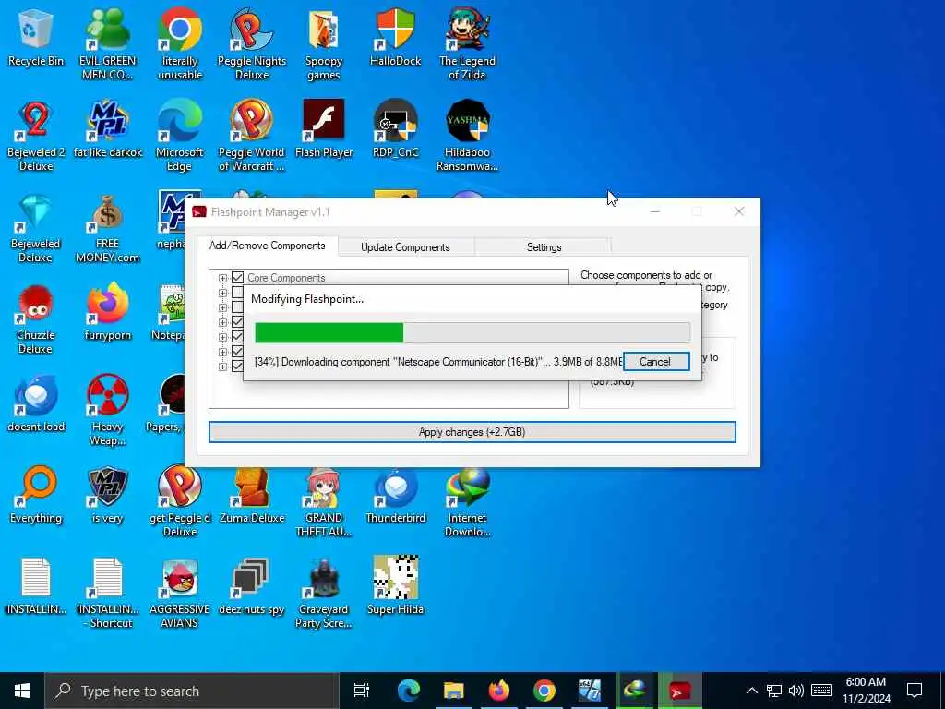Select the '!INSTALLIN... - Shortcut' file icon
945x709 pixels.
click(107, 594)
